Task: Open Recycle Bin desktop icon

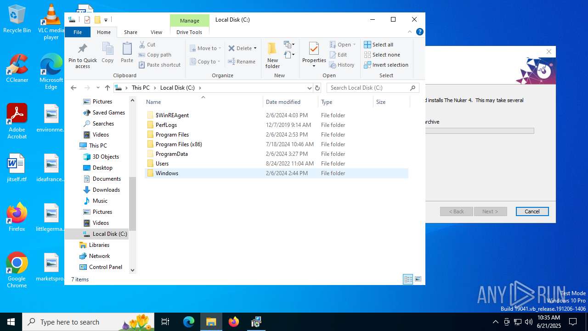Action: coord(17,19)
